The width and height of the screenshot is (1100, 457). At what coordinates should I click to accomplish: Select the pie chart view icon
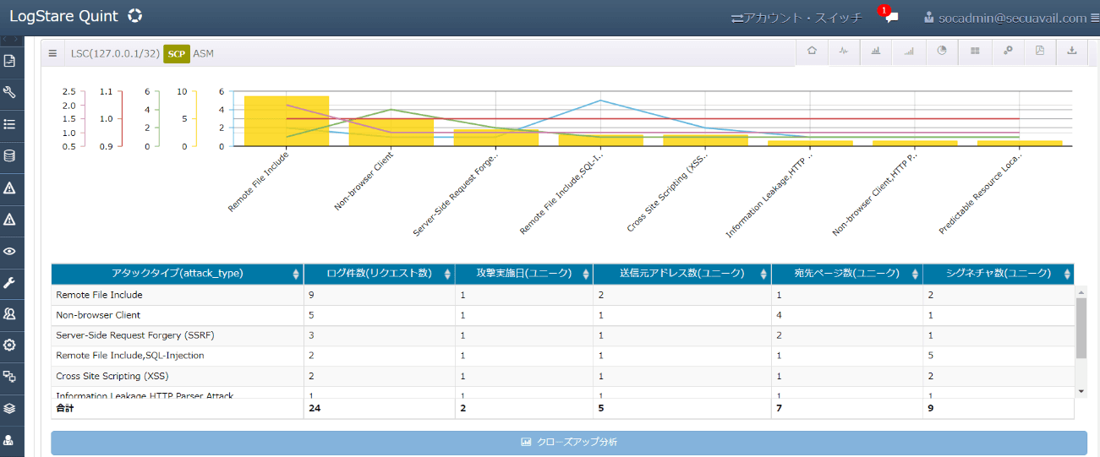[x=942, y=52]
